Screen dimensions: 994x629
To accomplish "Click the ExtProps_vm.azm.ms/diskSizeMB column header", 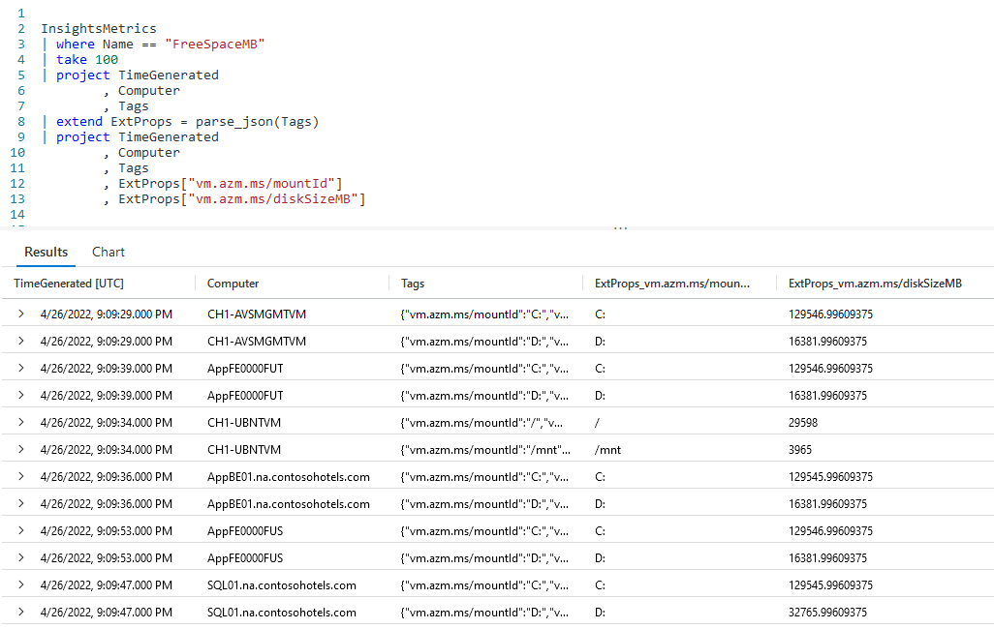I will pyautogui.click(x=875, y=283).
